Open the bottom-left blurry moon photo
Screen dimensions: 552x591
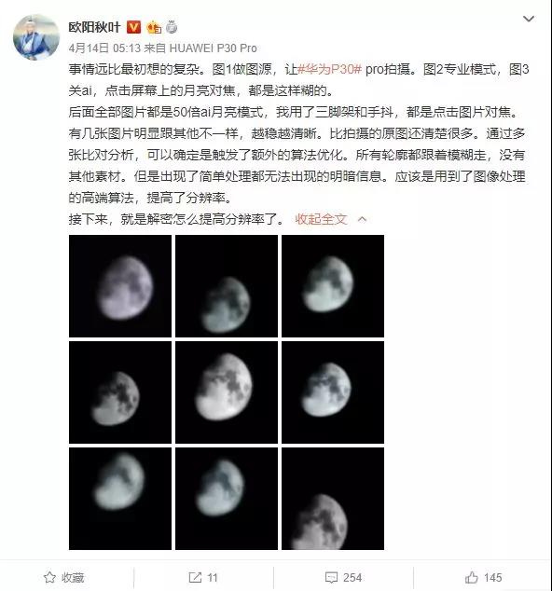120,499
